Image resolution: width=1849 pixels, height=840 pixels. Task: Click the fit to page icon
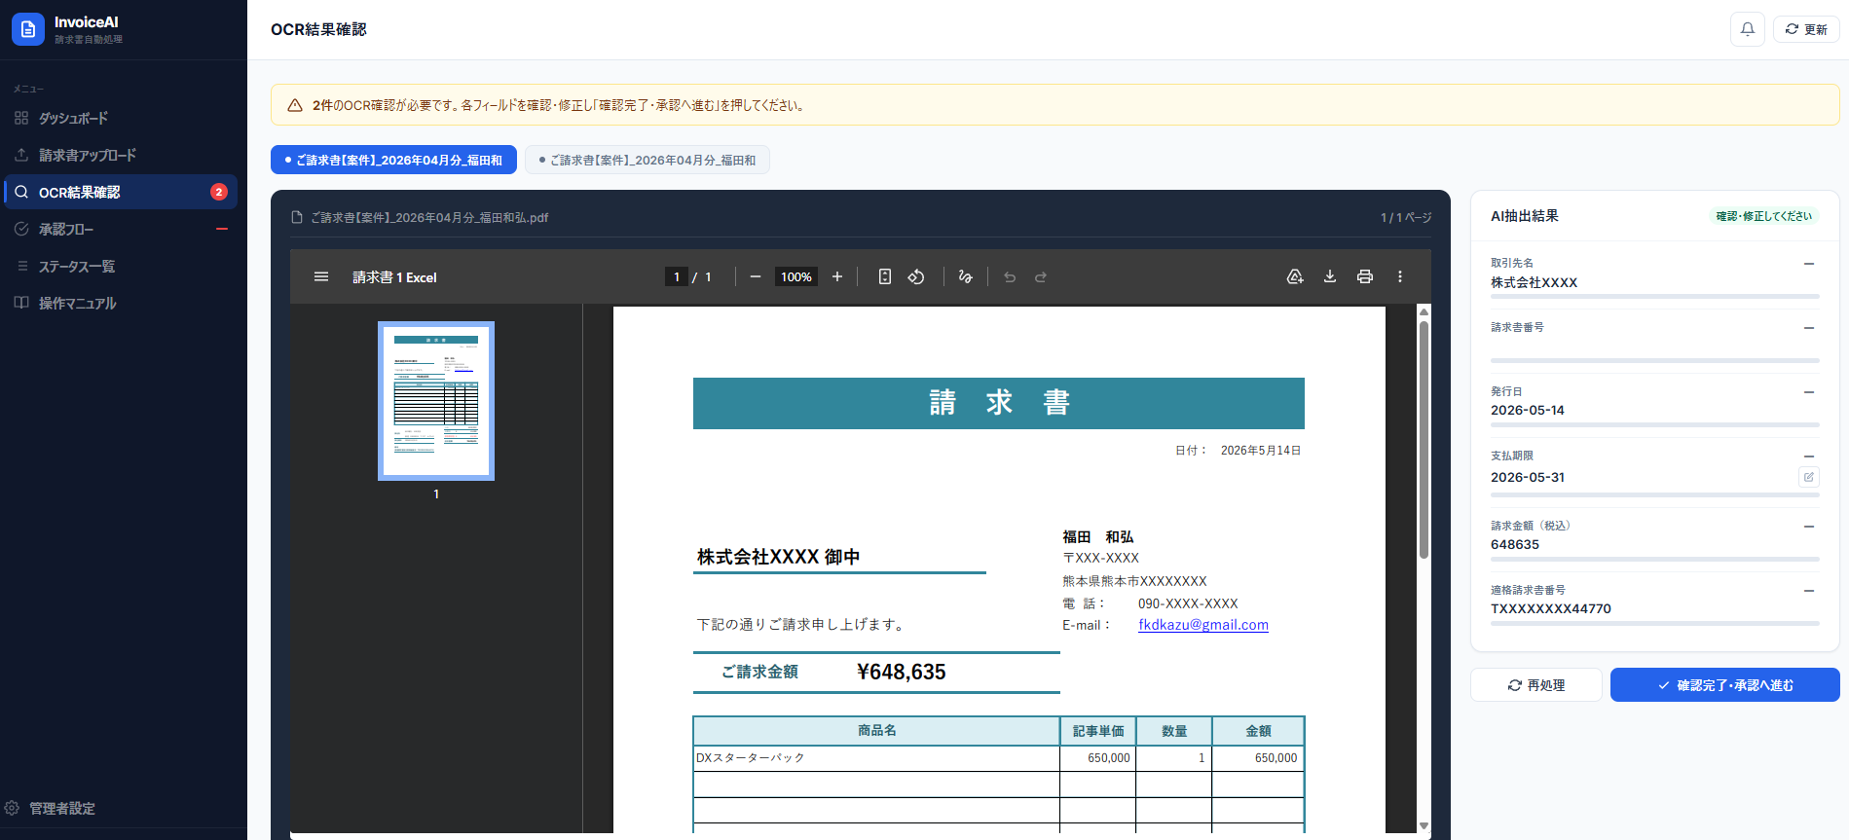click(884, 276)
